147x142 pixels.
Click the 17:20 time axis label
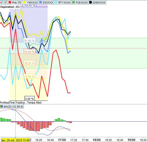pos(73,140)
